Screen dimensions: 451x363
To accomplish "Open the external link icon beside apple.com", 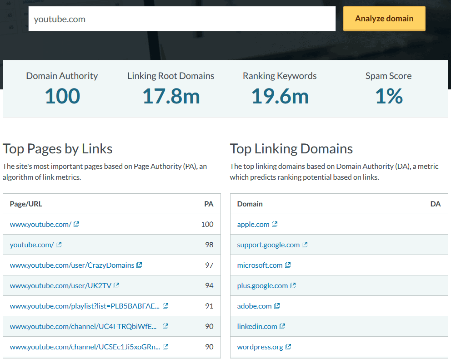I will coord(275,224).
